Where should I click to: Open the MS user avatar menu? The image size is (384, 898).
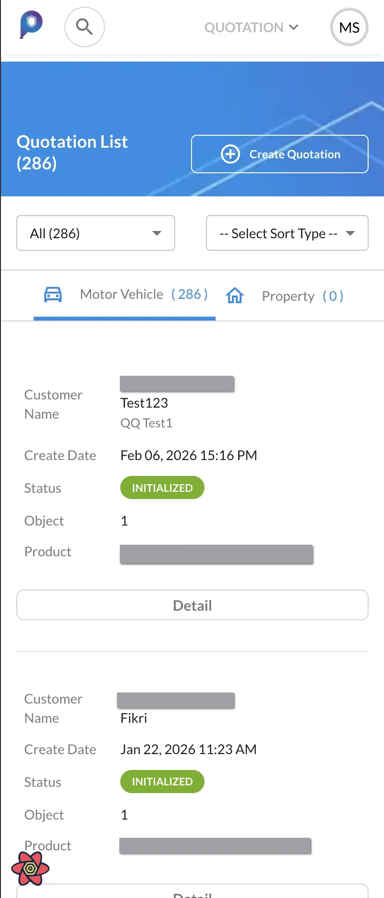coord(349,27)
